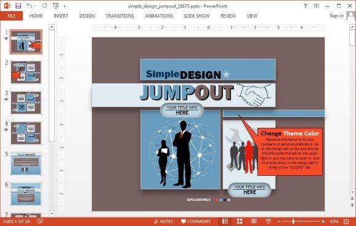Save the presentation with the floppy disk icon
The height and width of the screenshot is (226, 356).
click(18, 6)
